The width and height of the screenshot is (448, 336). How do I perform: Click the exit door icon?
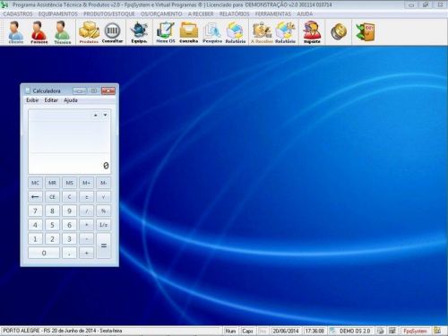click(x=366, y=31)
